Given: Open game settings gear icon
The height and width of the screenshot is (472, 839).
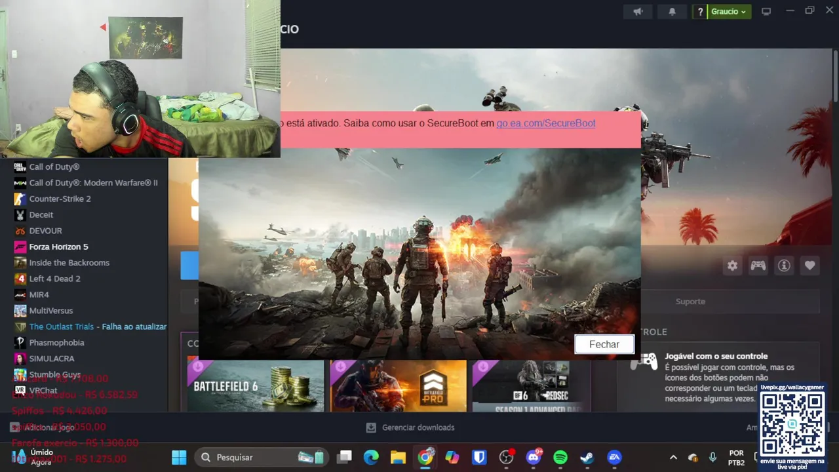Looking at the screenshot, I should [732, 265].
